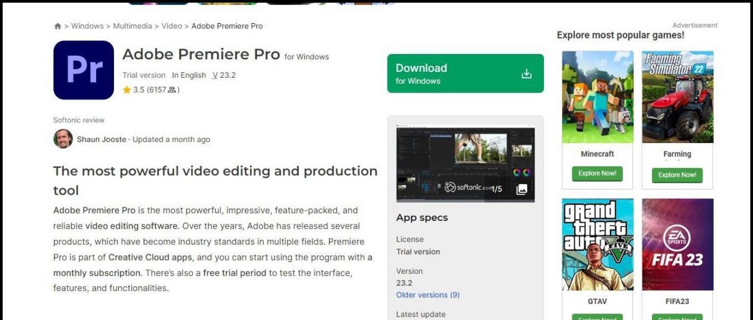Open the Windows breadcrumb link
Viewport: 753px width, 320px height.
[x=87, y=26]
